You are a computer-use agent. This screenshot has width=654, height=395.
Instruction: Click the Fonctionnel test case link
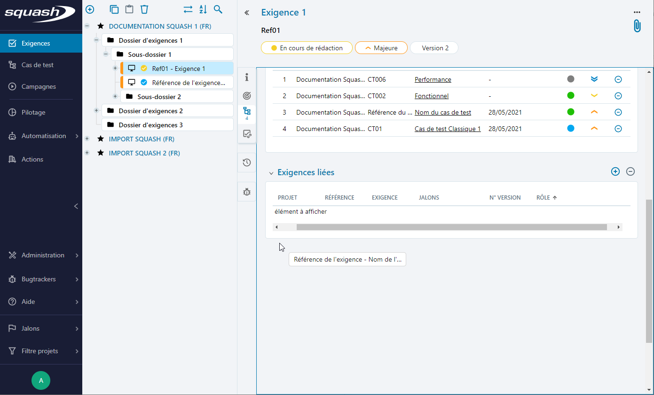431,96
